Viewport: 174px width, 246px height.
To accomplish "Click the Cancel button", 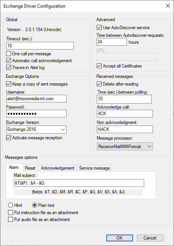I will 150,238.
